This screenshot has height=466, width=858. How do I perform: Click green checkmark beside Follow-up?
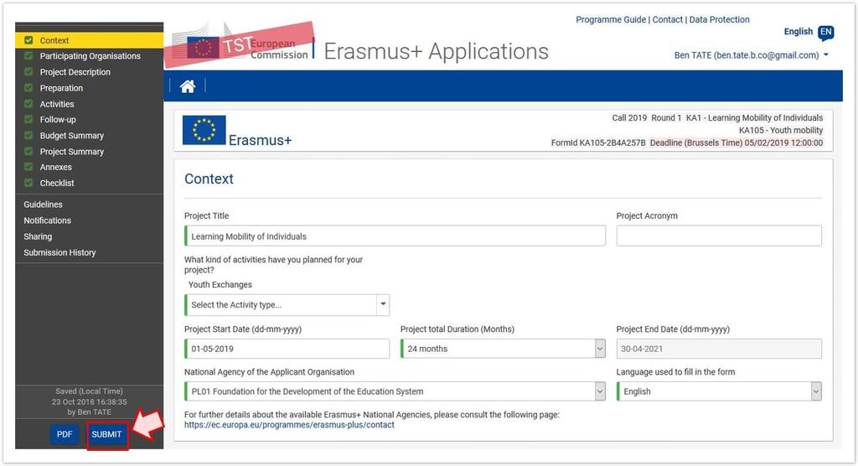click(x=28, y=119)
